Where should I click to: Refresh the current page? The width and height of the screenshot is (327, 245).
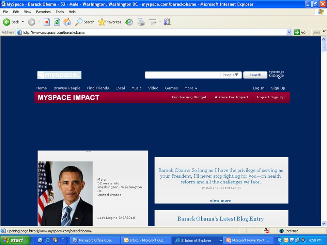57,22
